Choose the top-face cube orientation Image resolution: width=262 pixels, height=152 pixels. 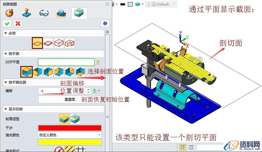click(x=27, y=72)
